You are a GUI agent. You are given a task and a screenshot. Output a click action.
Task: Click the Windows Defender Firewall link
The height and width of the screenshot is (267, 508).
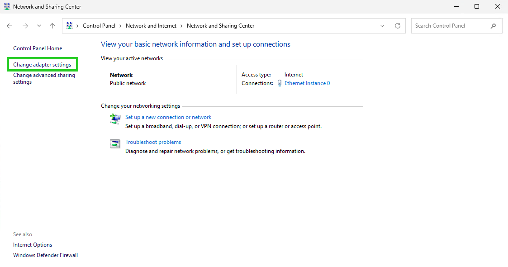[x=45, y=255]
